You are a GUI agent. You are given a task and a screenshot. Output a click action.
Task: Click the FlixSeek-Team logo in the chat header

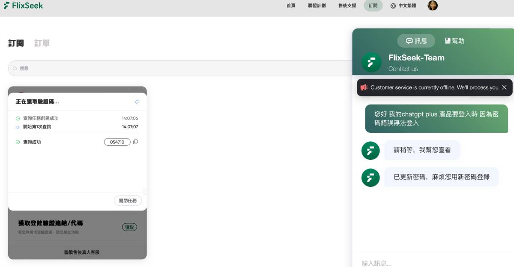(x=371, y=63)
